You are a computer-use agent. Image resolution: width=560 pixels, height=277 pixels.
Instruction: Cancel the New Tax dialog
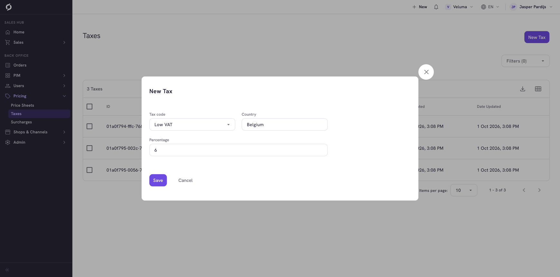[x=185, y=180]
